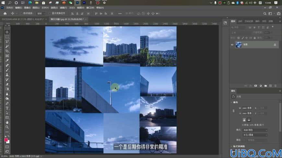282x158 pixels.
Task: Open the 窗口(W) menu
Action: tap(90, 8)
